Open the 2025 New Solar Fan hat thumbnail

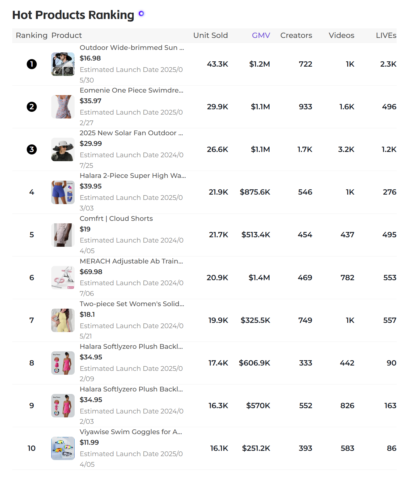(x=63, y=149)
